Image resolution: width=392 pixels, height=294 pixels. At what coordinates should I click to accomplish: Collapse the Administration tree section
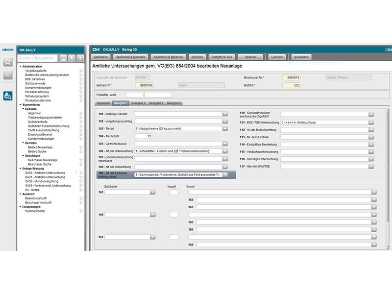(20, 66)
